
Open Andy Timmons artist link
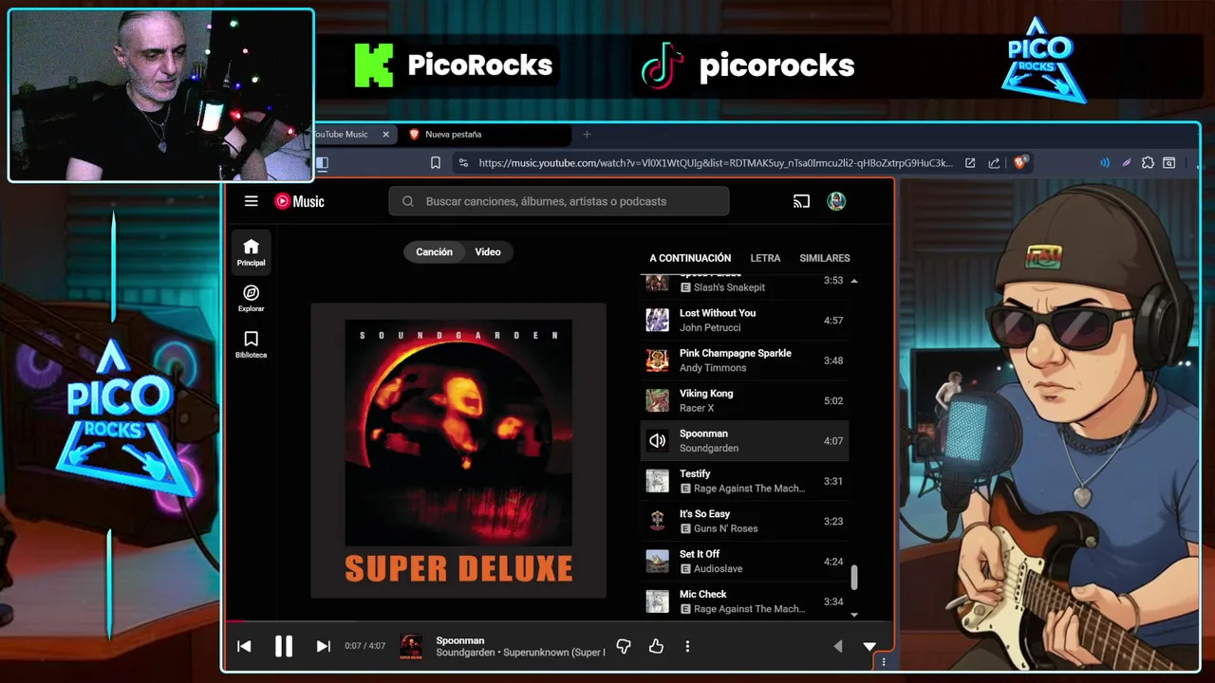[x=713, y=368]
